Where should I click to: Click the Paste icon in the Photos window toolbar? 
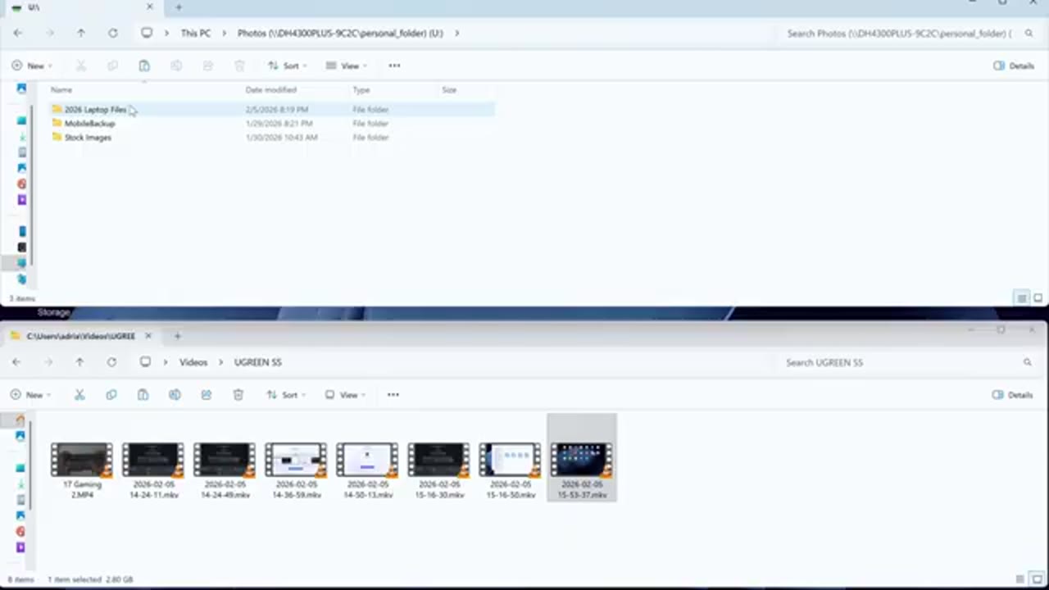point(144,66)
